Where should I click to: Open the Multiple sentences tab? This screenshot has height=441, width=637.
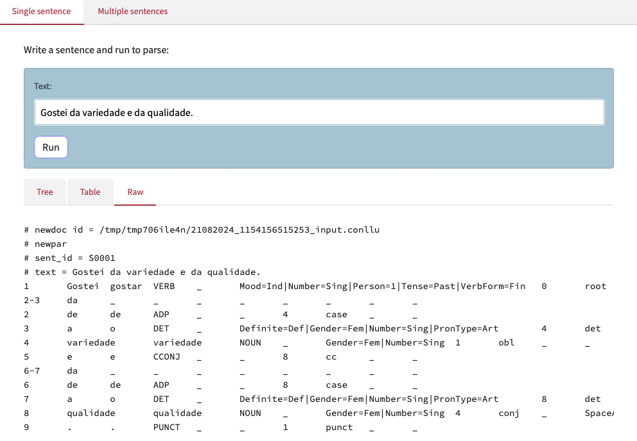[132, 12]
